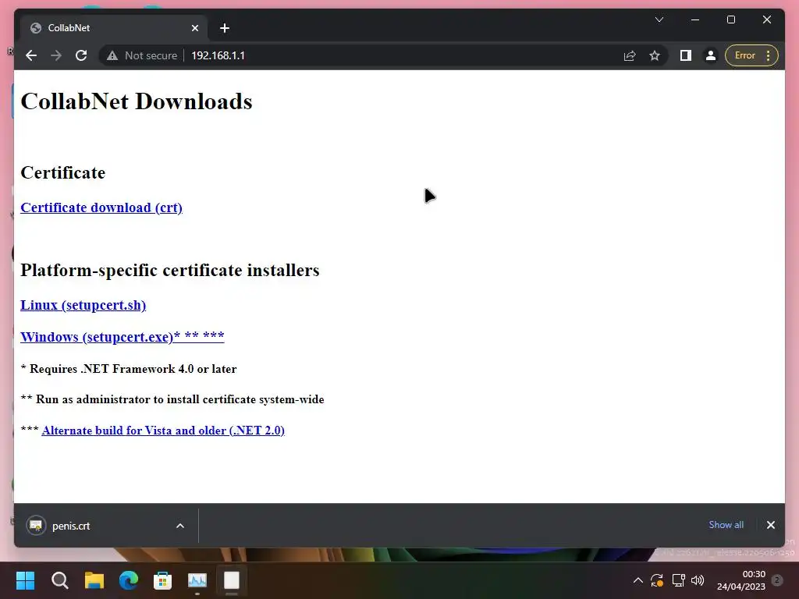Click the Run as administrator note text
This screenshot has height=599, width=799.
coord(180,399)
